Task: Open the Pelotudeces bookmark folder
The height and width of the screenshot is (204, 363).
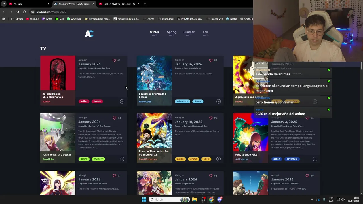Action: coord(166,19)
